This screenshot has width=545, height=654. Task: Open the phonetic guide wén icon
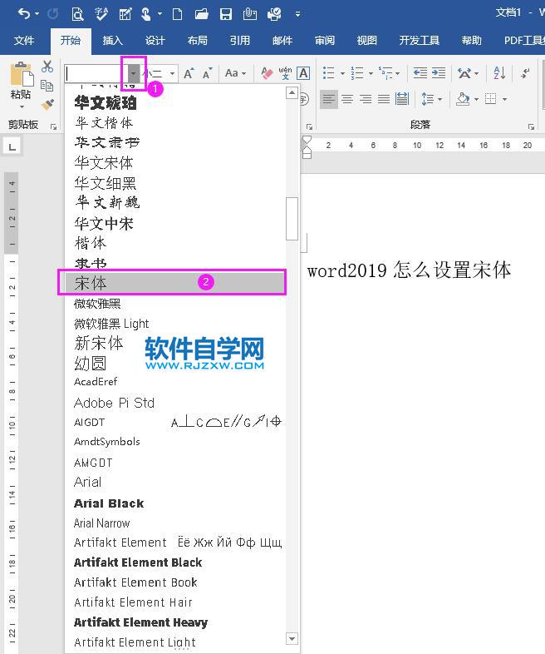click(285, 73)
